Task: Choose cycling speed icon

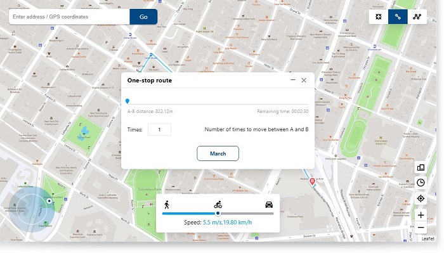Action: [218, 204]
